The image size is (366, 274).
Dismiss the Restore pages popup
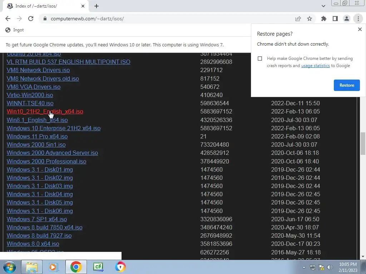click(x=360, y=29)
